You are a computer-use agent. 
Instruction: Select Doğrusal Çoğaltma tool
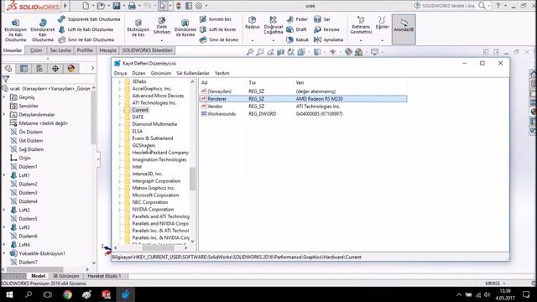pos(274,25)
